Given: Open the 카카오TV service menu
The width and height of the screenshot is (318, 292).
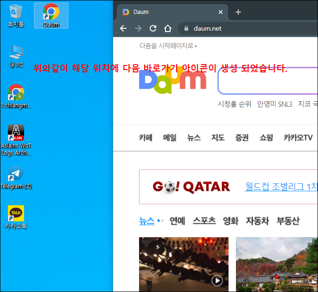Looking at the screenshot, I should coord(298,138).
